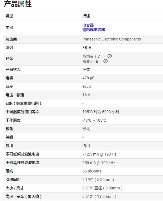Select the -40°C ~ 105°C operating temperature
The height and width of the screenshot is (201, 163).
point(94,120)
